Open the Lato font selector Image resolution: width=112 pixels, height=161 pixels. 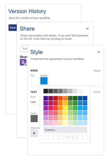tap(35, 102)
